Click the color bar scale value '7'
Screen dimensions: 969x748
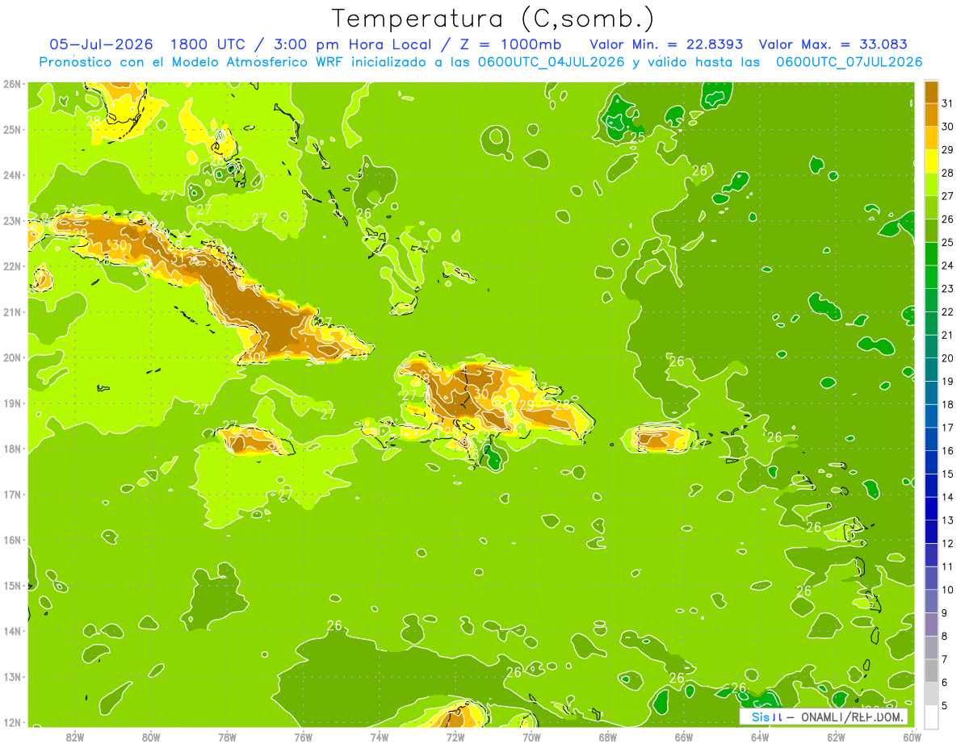coord(945,659)
